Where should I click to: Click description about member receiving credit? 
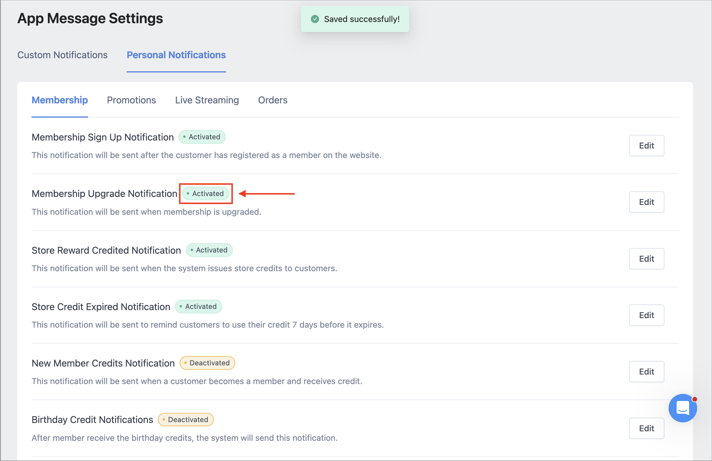click(x=197, y=381)
